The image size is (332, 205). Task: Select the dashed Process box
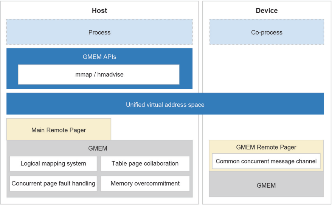99,32
